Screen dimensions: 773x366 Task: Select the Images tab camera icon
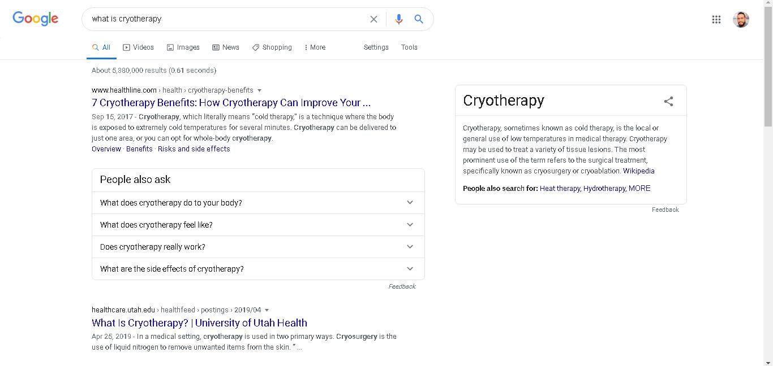click(171, 47)
